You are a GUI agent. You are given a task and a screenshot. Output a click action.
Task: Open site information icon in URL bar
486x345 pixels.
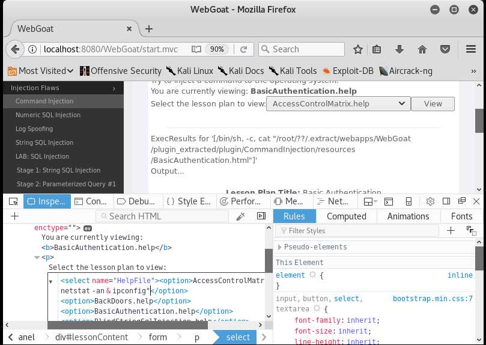point(32,49)
